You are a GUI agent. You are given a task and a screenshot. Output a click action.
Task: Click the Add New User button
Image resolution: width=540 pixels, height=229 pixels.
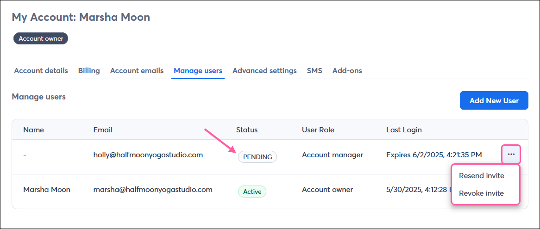pos(494,100)
